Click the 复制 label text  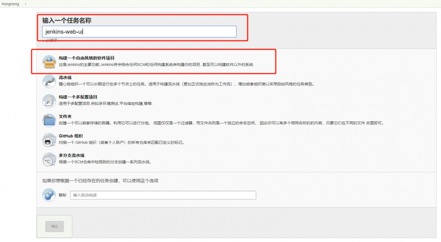click(62, 195)
